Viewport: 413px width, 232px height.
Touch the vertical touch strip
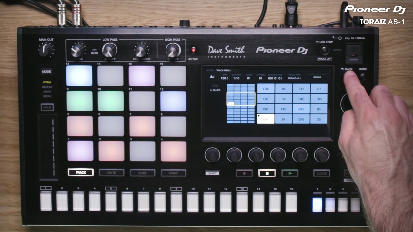coord(48,147)
